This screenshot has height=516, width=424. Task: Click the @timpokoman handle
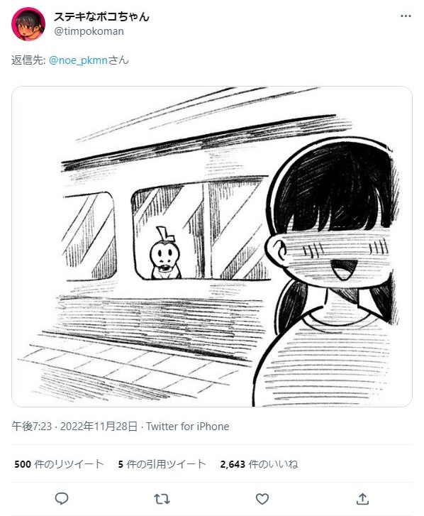pos(89,31)
